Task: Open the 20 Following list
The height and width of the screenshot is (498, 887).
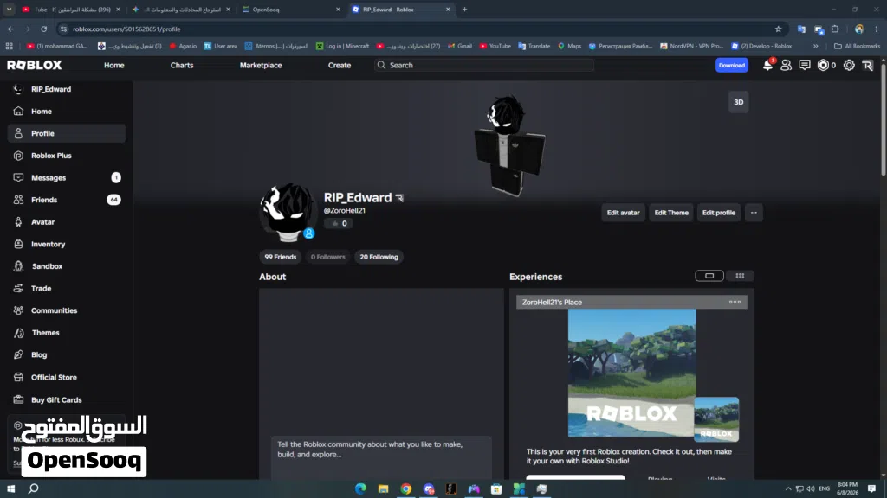Action: pos(379,257)
